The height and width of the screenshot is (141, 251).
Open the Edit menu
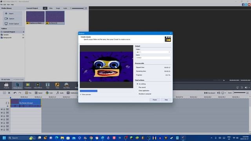point(5,5)
